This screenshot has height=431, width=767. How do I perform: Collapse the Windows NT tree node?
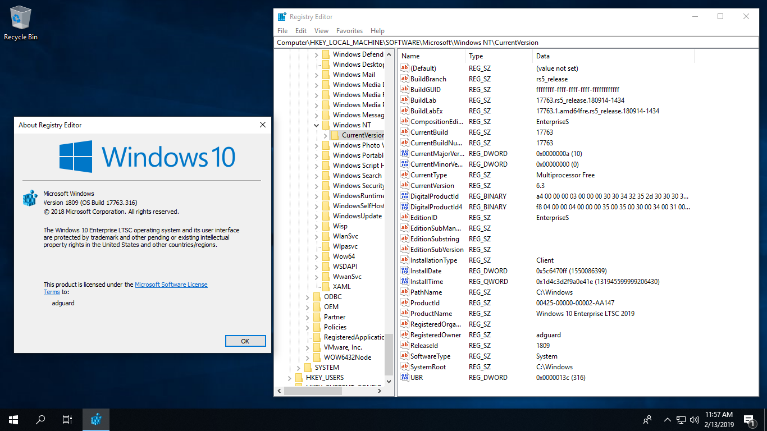click(x=316, y=125)
